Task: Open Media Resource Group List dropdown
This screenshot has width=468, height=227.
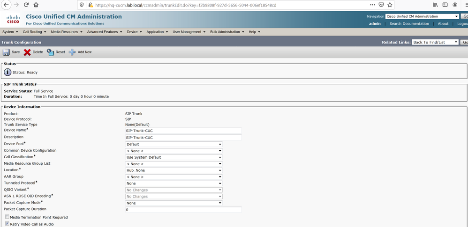Action: [x=174, y=164]
